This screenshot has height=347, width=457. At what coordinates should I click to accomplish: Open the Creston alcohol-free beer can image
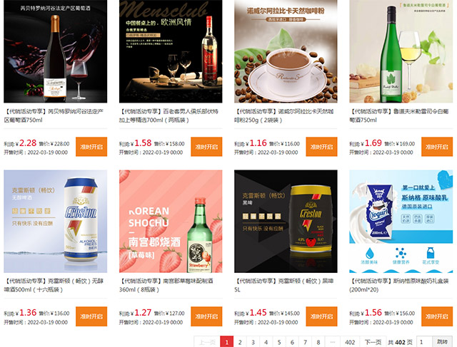[56, 222]
